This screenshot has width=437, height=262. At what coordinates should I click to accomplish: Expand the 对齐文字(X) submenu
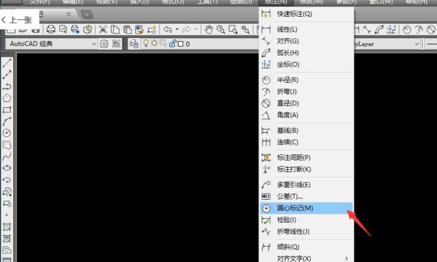point(307,258)
